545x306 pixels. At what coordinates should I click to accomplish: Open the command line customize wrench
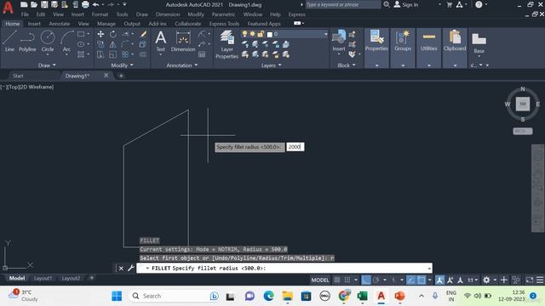pyautogui.click(x=130, y=268)
